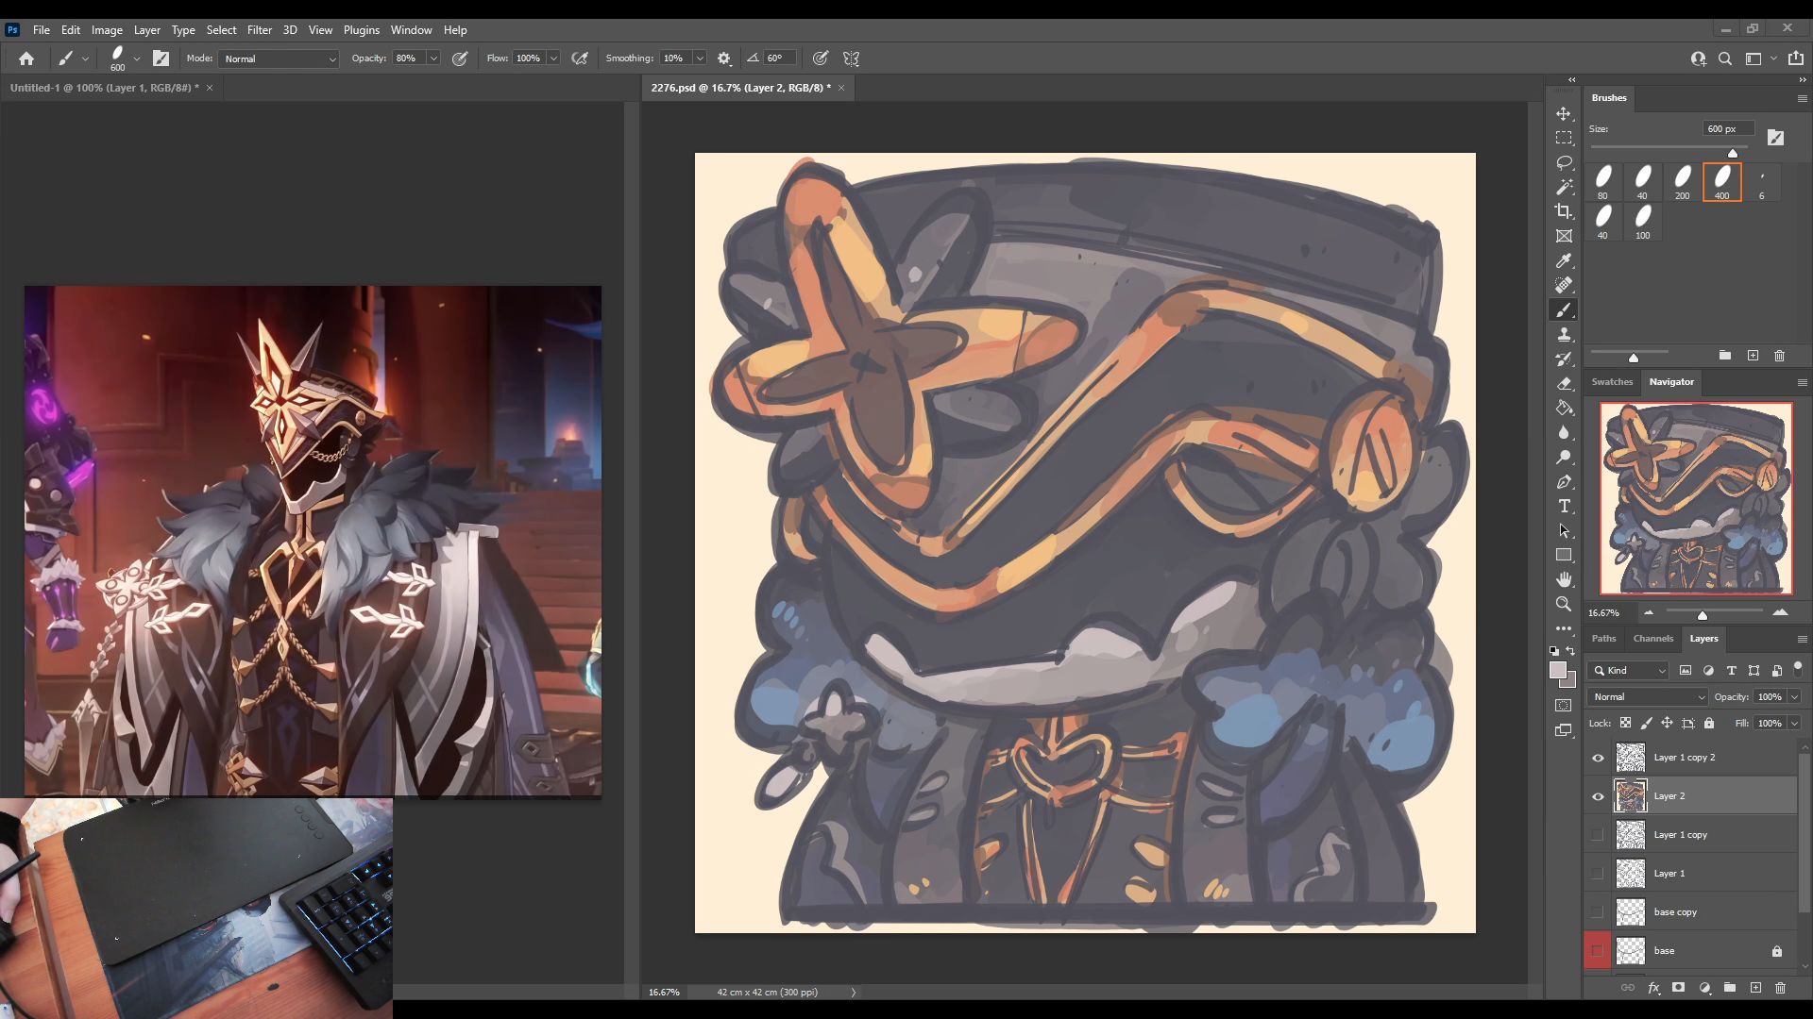Create a new layer button in Layers panel
The height and width of the screenshot is (1019, 1813).
click(x=1755, y=988)
